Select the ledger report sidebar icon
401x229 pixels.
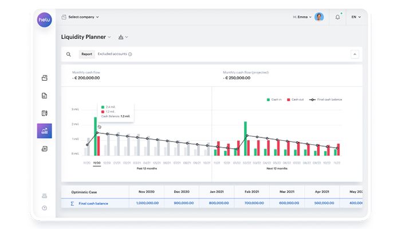[44, 113]
